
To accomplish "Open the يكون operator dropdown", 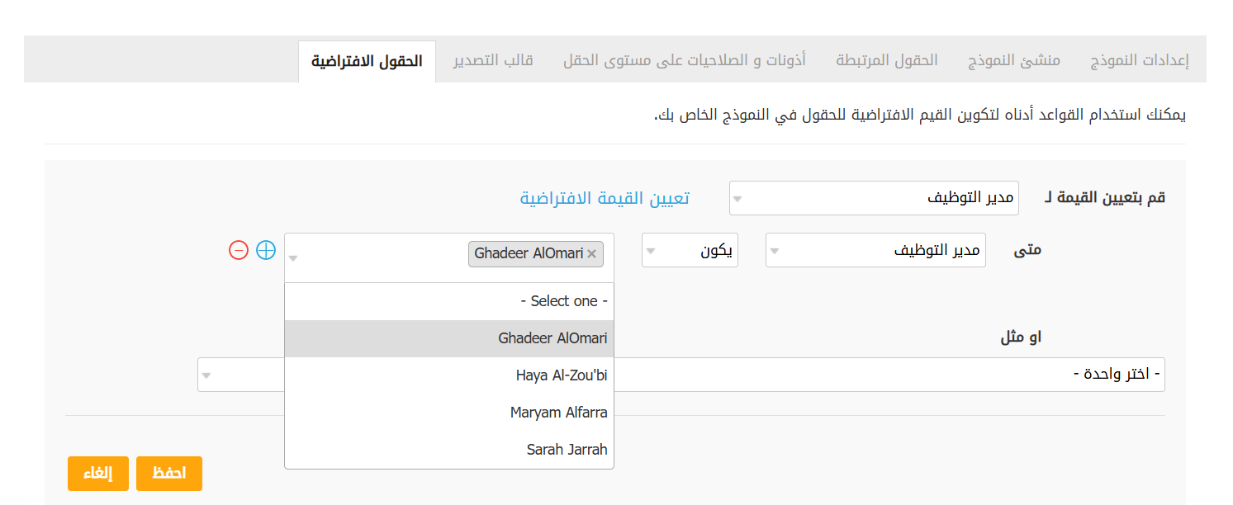I will 690,250.
